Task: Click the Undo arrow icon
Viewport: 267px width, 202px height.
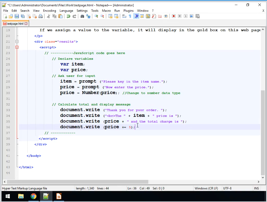Action: [x=68, y=16]
